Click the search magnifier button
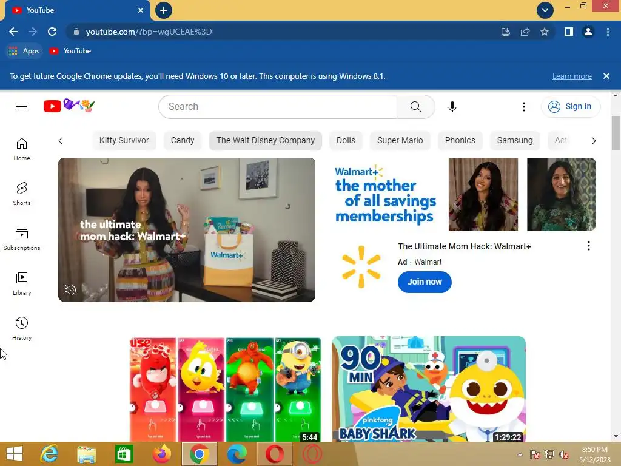This screenshot has height=466, width=621. point(416,107)
